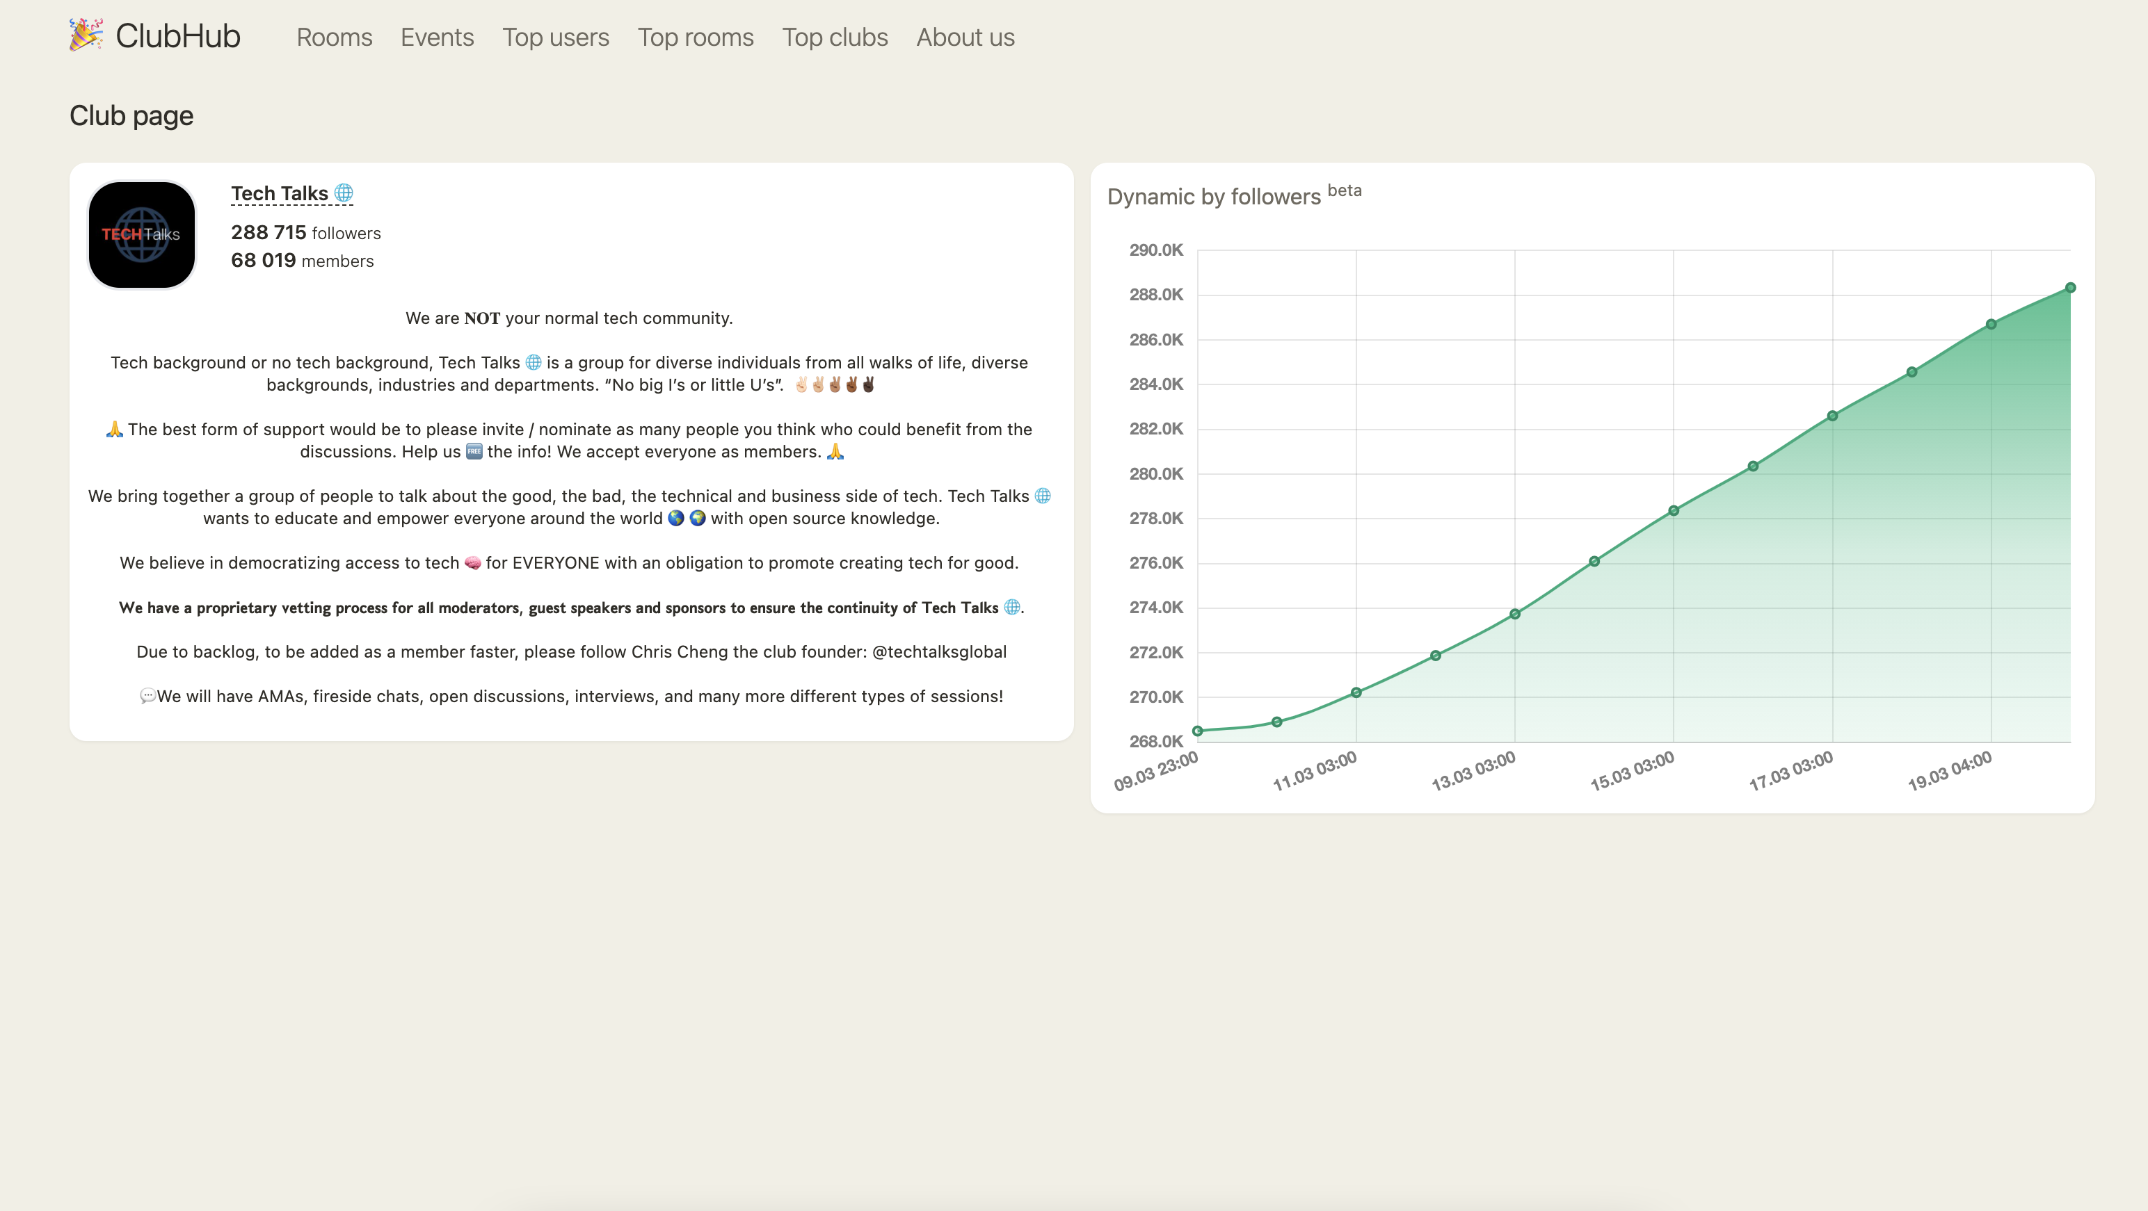Click the chart point at 11.03 03:00

[x=1356, y=692]
